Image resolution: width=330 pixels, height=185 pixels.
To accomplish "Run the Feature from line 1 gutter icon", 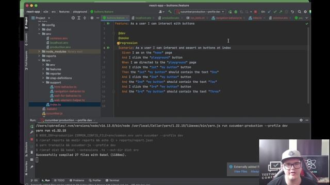I will tap(108, 24).
